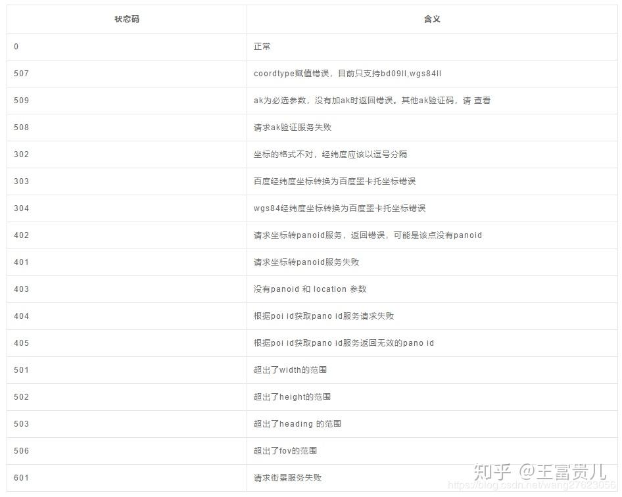Click 请求坐标转panoid服务，返回错误 description
This screenshot has height=497, width=622.
pyautogui.click(x=368, y=235)
